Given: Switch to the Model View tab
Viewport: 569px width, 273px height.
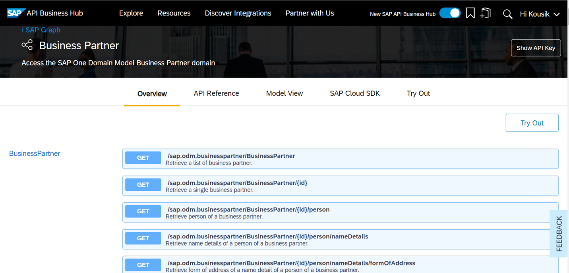Looking at the screenshot, I should point(284,93).
